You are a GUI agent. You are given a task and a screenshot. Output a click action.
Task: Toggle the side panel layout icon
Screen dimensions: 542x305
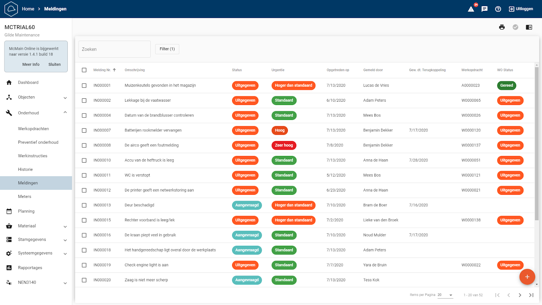click(x=529, y=27)
